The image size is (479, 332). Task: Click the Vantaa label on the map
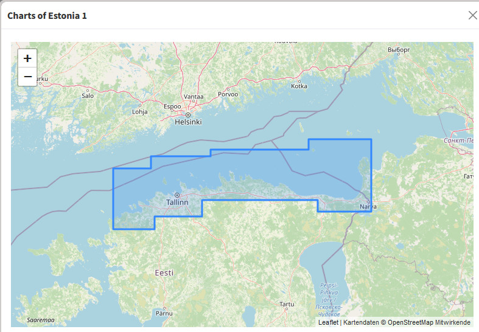tap(194, 96)
